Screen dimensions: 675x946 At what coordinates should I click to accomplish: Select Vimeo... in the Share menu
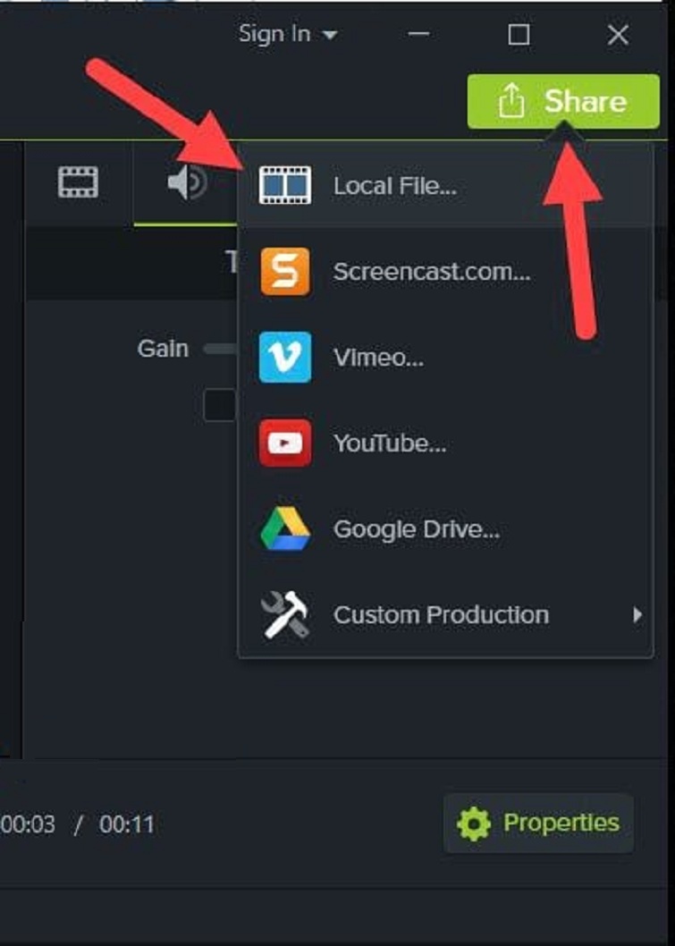445,357
